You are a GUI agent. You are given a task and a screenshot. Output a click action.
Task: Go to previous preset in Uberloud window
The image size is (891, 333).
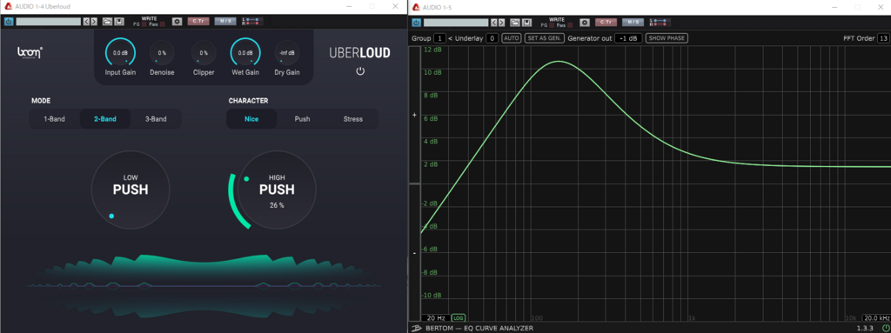(x=86, y=22)
